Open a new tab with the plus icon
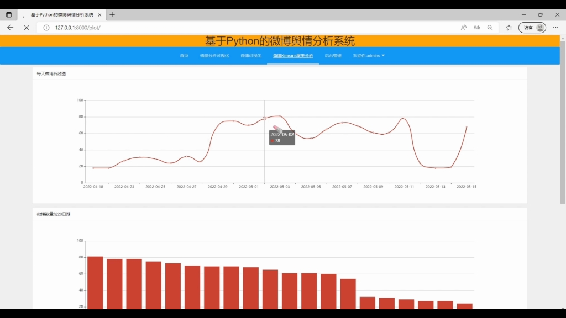566x318 pixels. 113,15
